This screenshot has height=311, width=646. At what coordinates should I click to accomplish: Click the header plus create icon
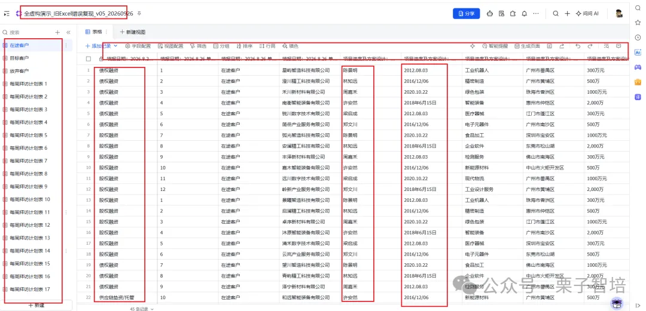pyautogui.click(x=567, y=14)
